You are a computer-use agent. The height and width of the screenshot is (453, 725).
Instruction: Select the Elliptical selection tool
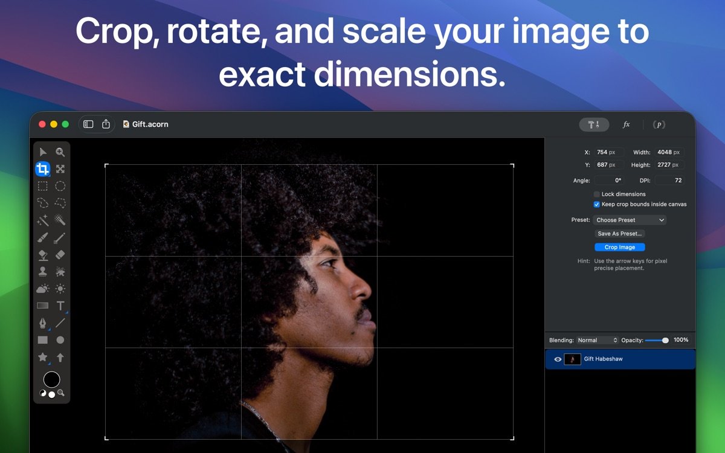[60, 186]
